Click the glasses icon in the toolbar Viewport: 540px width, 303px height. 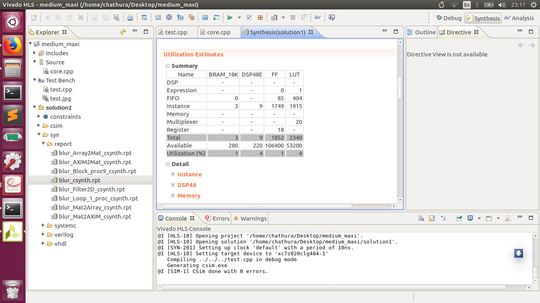pos(317,18)
